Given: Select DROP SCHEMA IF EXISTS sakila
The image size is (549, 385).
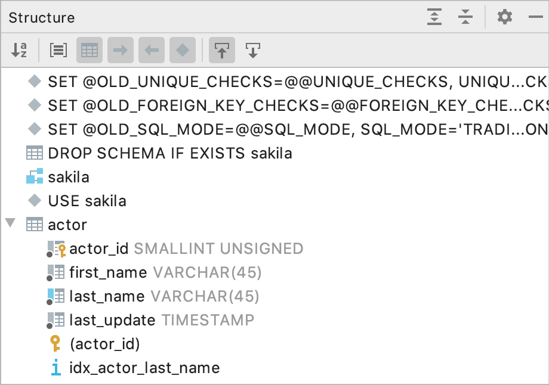Looking at the screenshot, I should coord(170,153).
